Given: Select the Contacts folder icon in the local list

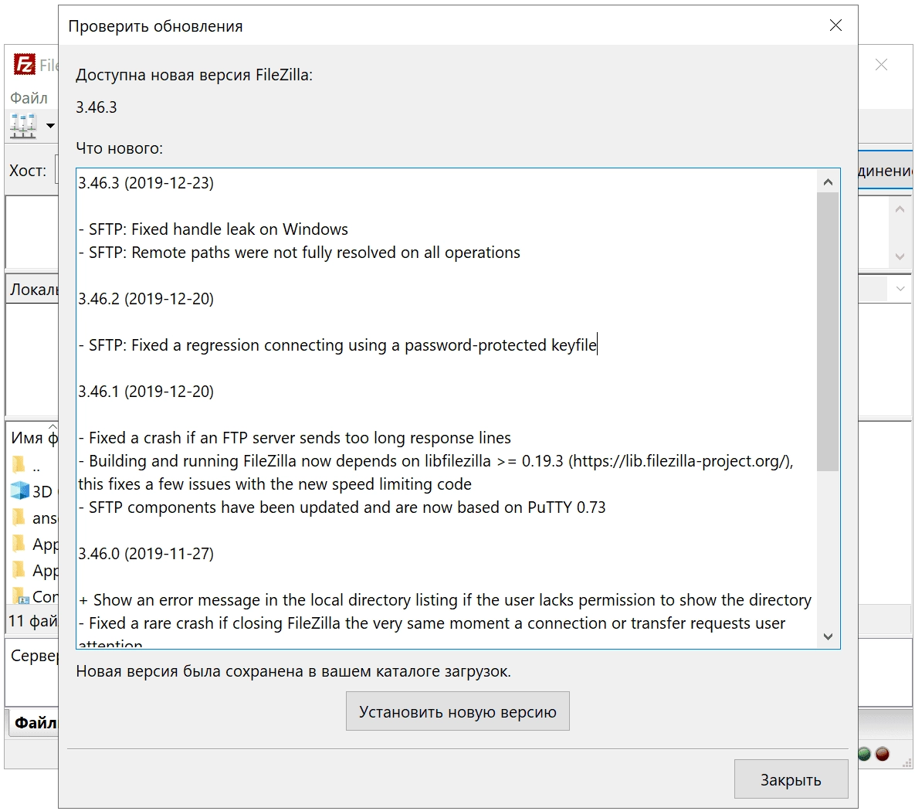Looking at the screenshot, I should (x=20, y=596).
